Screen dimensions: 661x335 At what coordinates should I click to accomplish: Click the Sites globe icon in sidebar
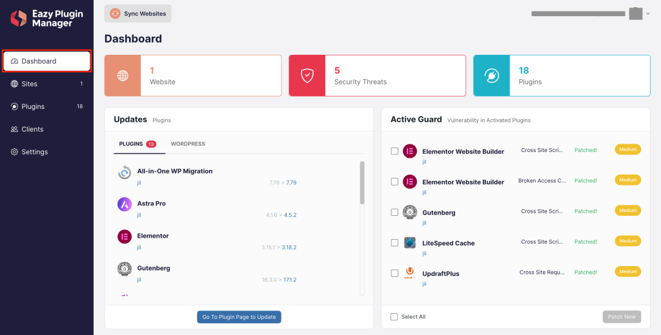[x=14, y=84]
